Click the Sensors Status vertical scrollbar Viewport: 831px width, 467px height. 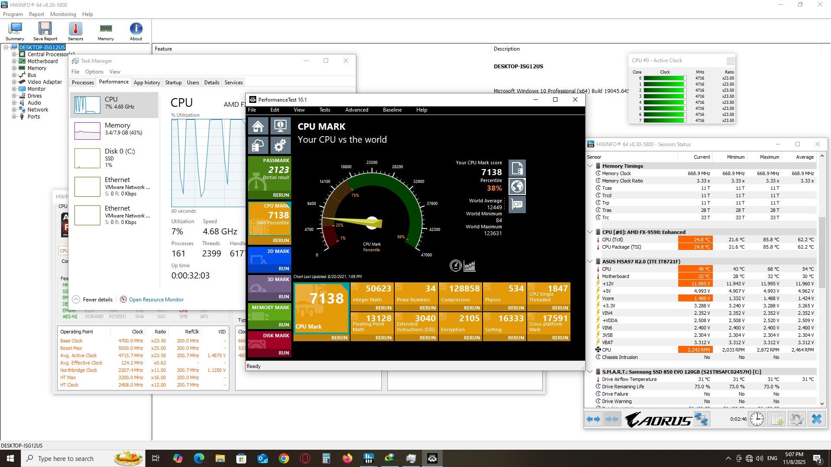822,253
